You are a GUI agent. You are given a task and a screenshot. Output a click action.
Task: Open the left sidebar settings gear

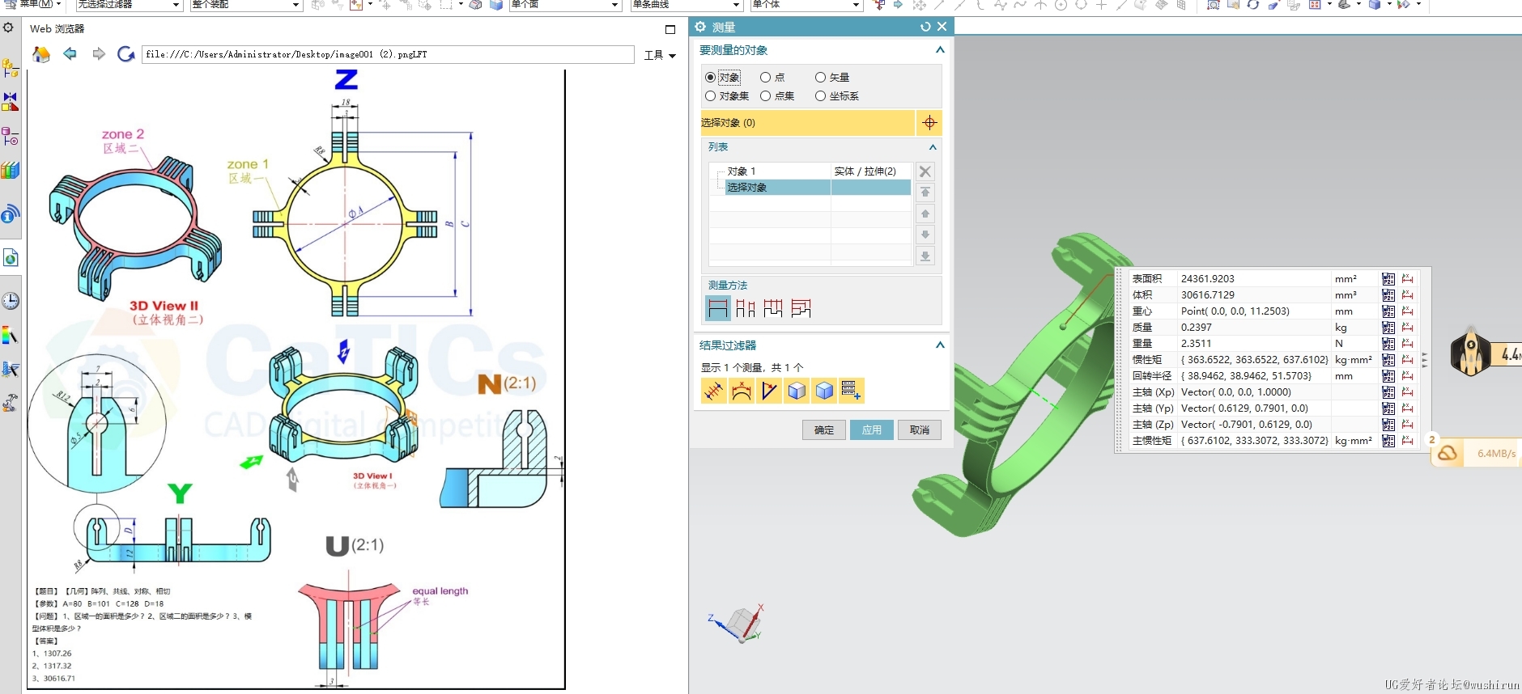(x=8, y=28)
